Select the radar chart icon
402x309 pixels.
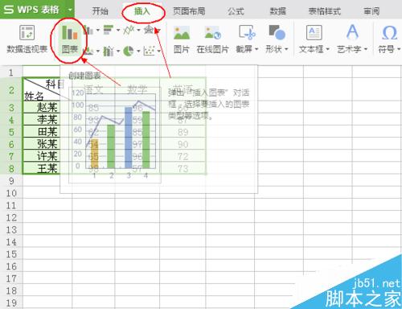tap(149, 30)
